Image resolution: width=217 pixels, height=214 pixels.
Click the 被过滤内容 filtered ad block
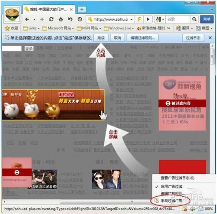(182, 104)
